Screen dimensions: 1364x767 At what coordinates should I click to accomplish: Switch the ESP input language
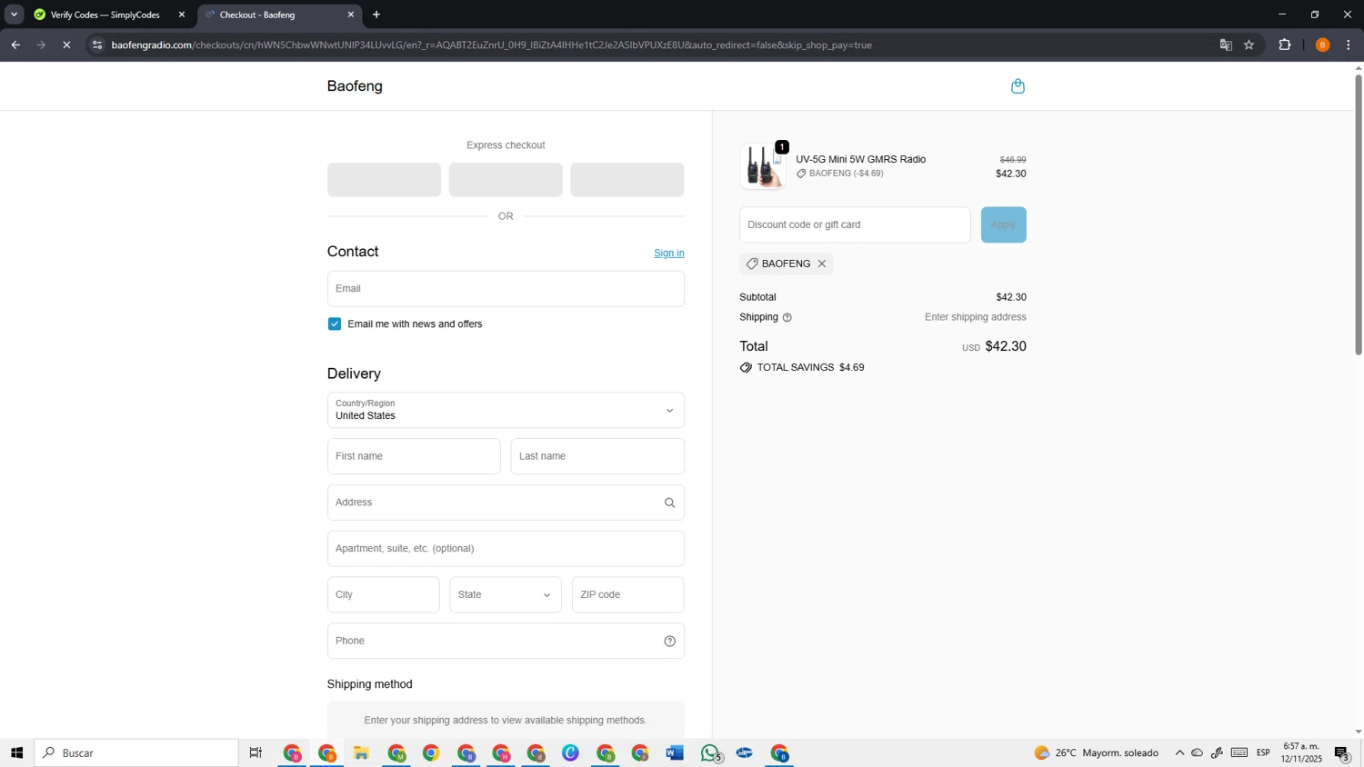click(x=1263, y=753)
